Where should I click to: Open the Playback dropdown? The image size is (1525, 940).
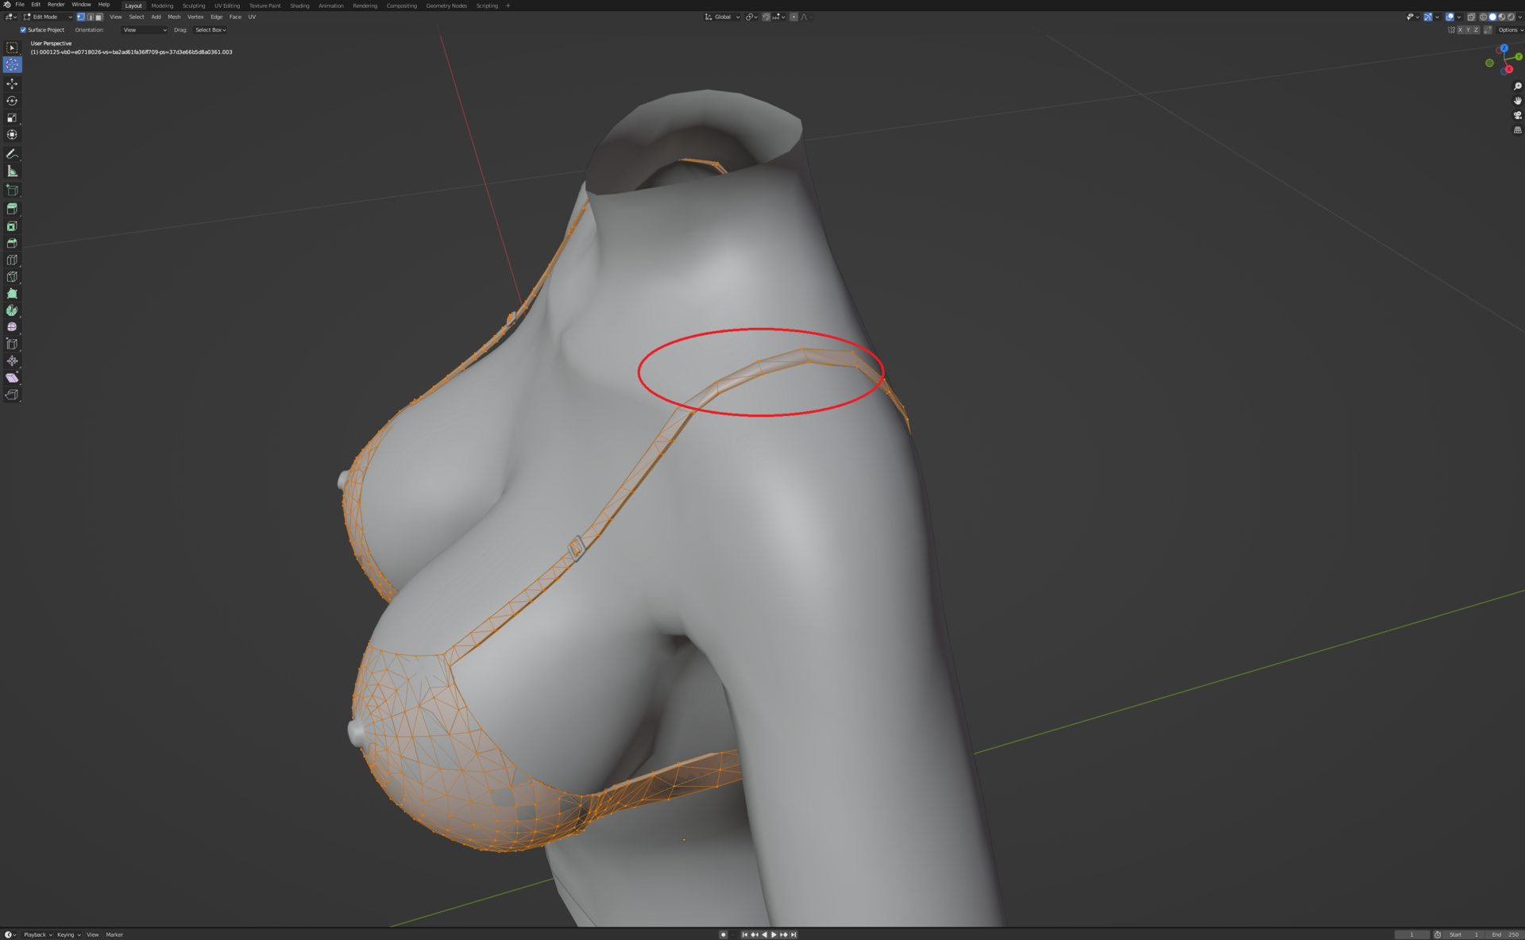point(37,934)
